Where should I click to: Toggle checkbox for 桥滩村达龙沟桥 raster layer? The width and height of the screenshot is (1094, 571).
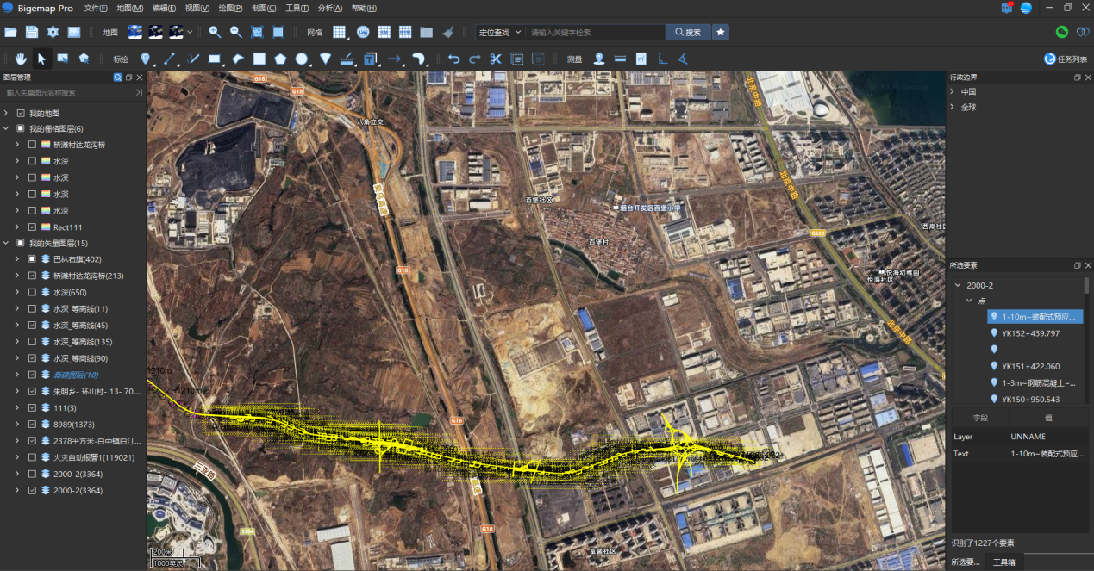tap(33, 145)
